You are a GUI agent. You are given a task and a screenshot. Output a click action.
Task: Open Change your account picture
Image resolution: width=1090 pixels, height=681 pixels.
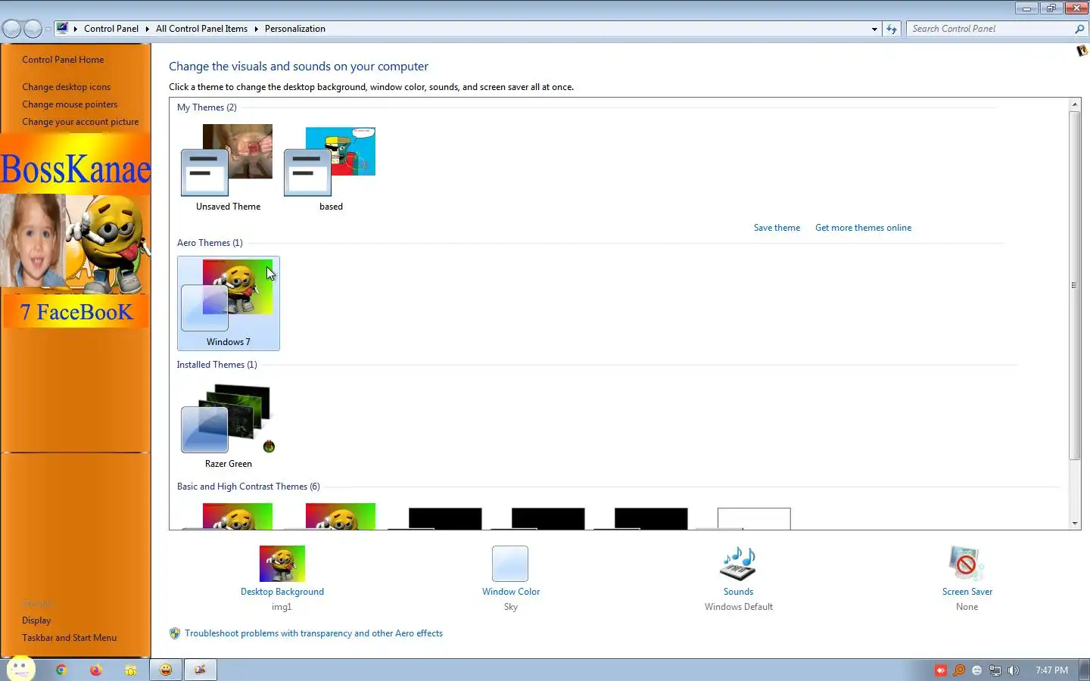tap(80, 122)
